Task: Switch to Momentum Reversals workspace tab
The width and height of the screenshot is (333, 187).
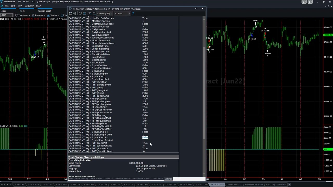Action: (254, 185)
